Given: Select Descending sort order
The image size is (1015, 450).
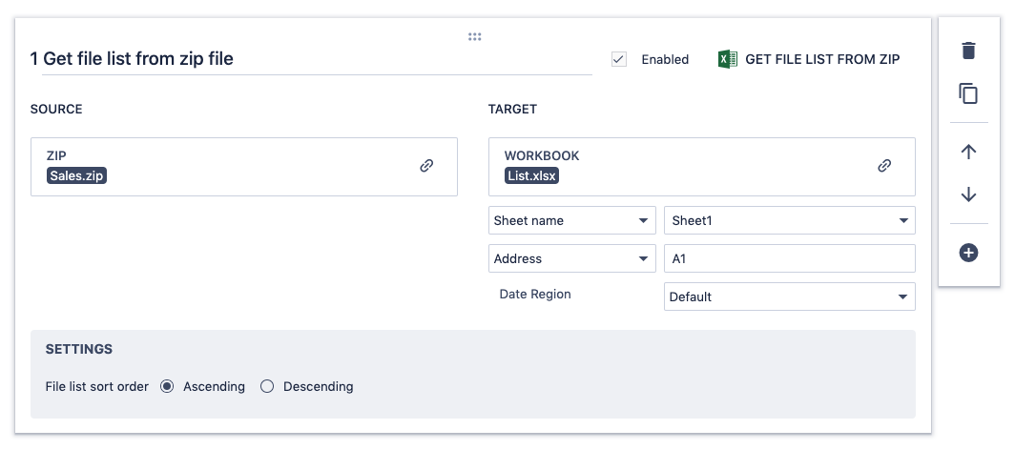Looking at the screenshot, I should pos(267,386).
